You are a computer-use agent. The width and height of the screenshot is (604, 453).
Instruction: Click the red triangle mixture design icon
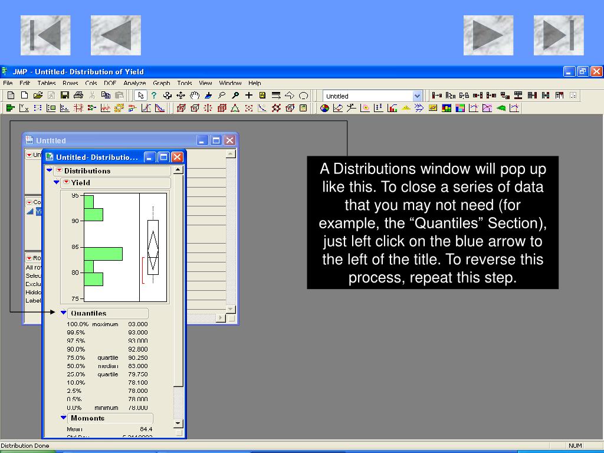tap(235, 109)
